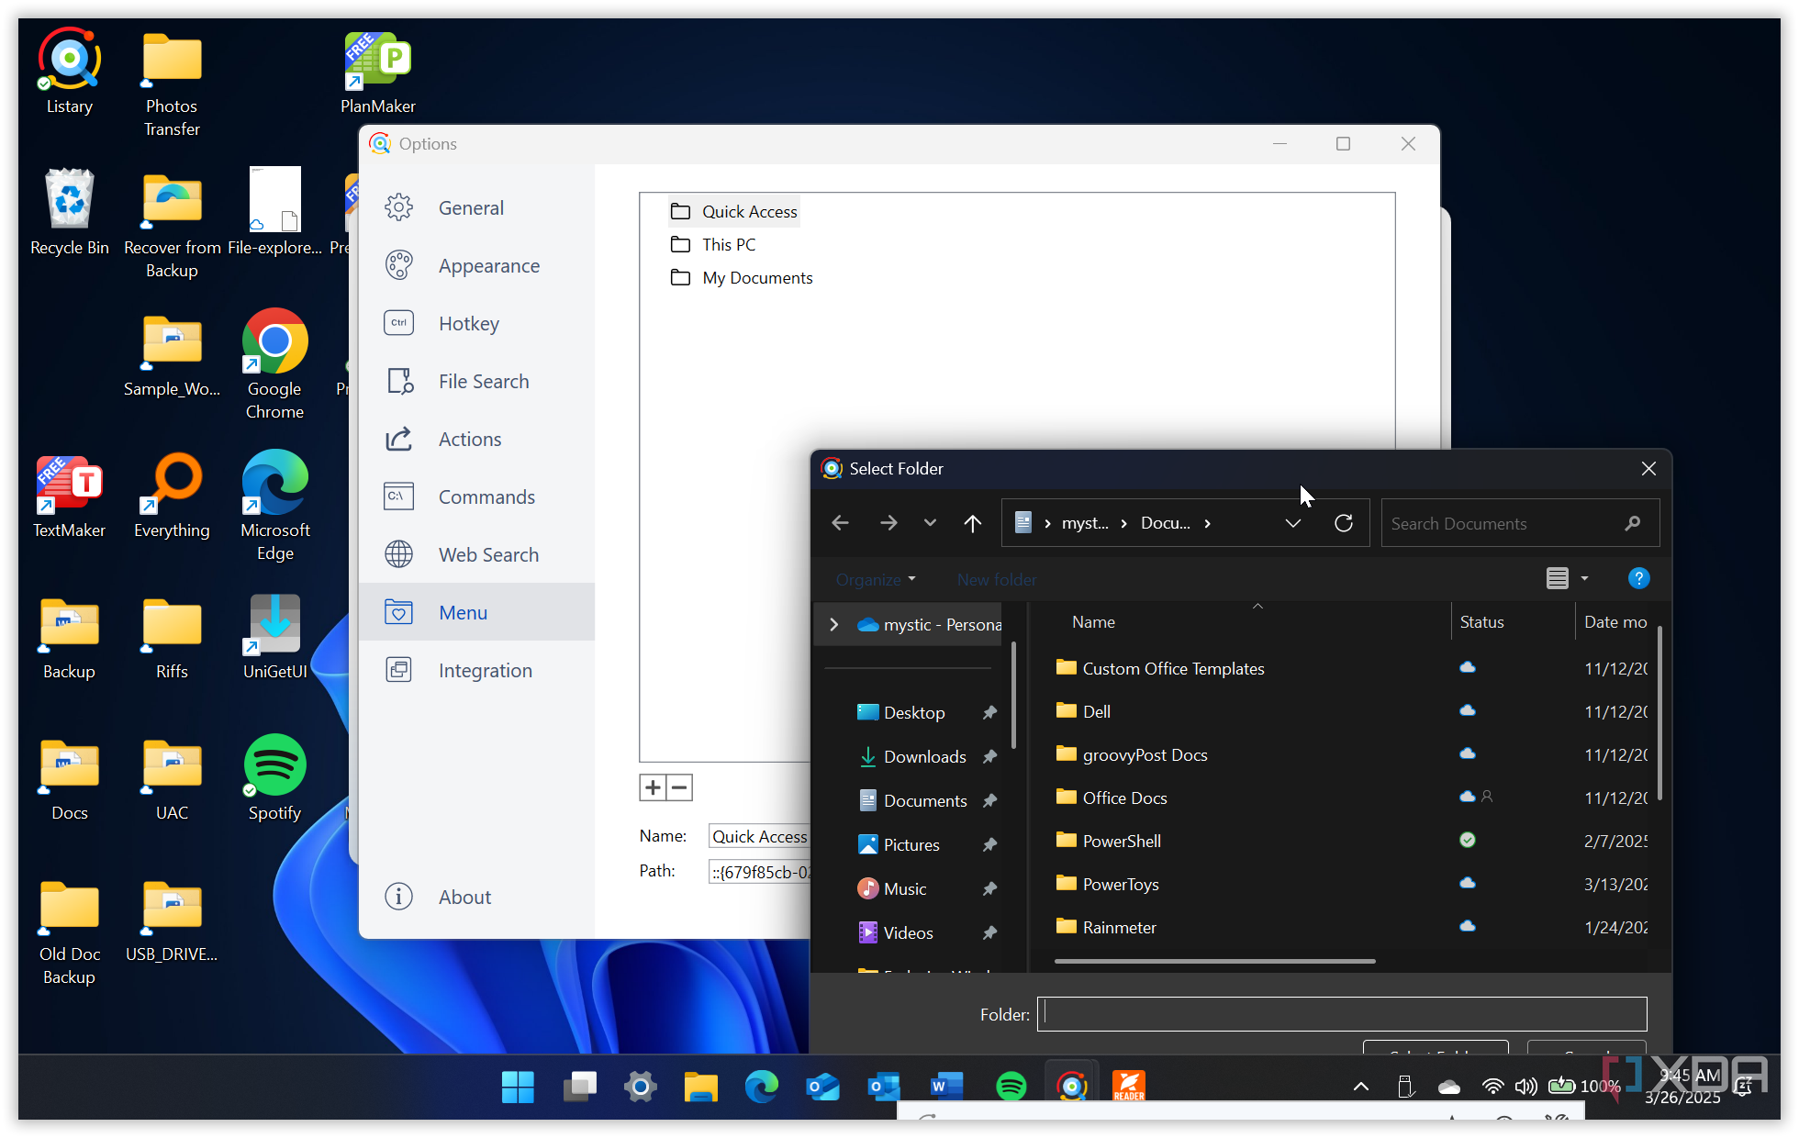This screenshot has height=1138, width=1799.
Task: Click the Name field containing Quick Access
Action: pyautogui.click(x=759, y=837)
